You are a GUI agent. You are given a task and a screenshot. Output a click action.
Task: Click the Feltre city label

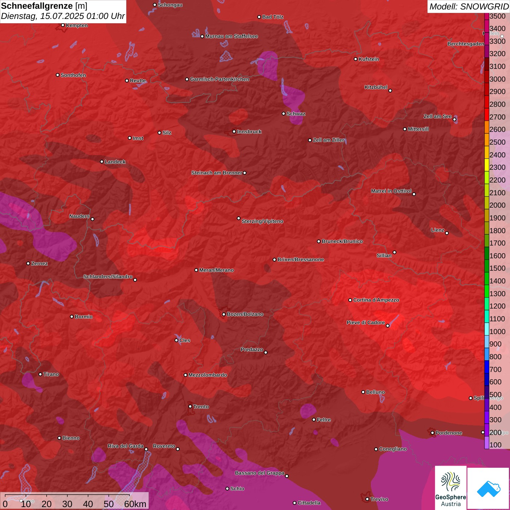(324, 420)
